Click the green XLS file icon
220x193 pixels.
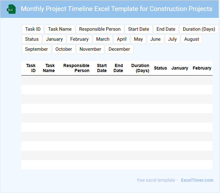12,9
